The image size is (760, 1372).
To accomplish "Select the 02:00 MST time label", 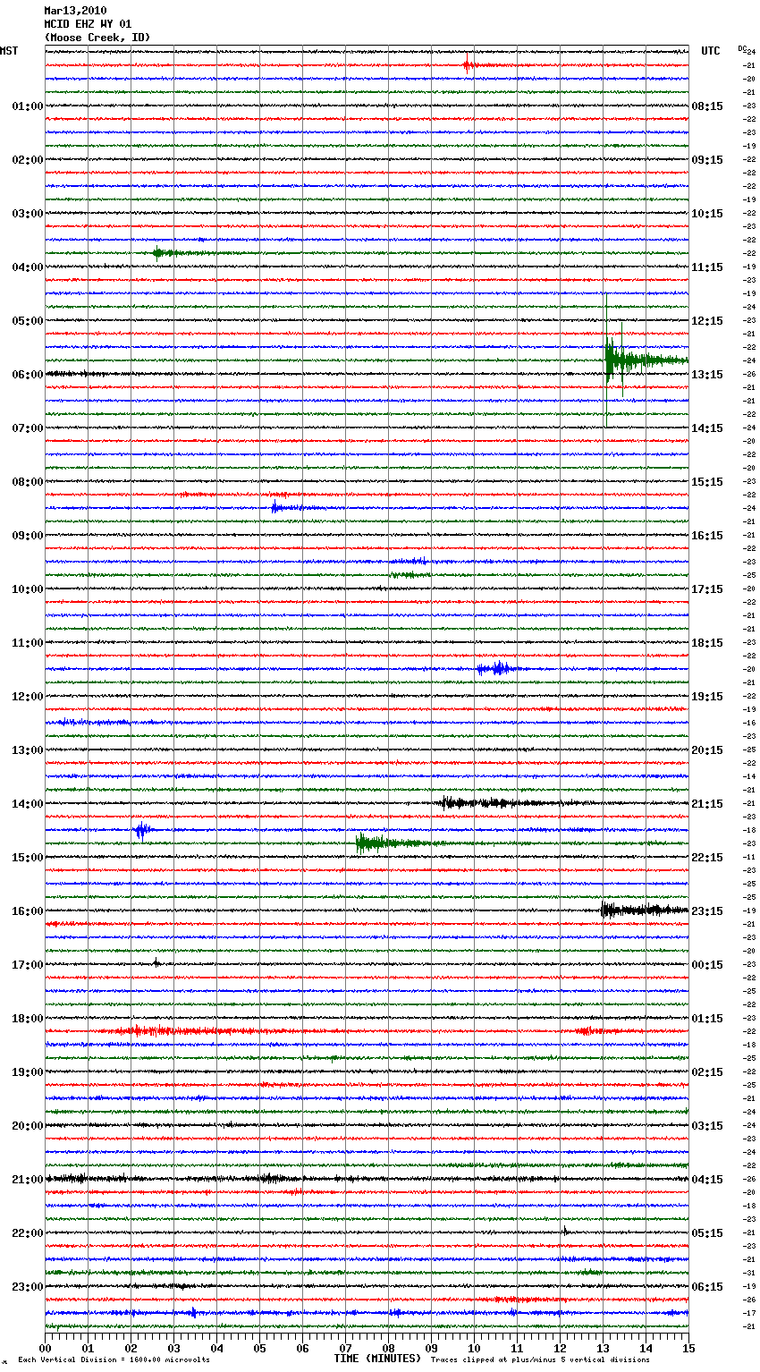I will (x=28, y=160).
